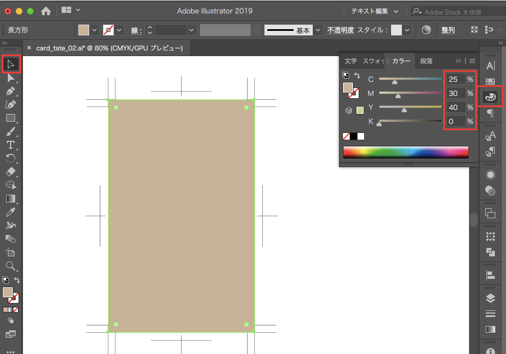Open the Layers panel icon
Viewport: 506px width, 354px height.
(490, 298)
